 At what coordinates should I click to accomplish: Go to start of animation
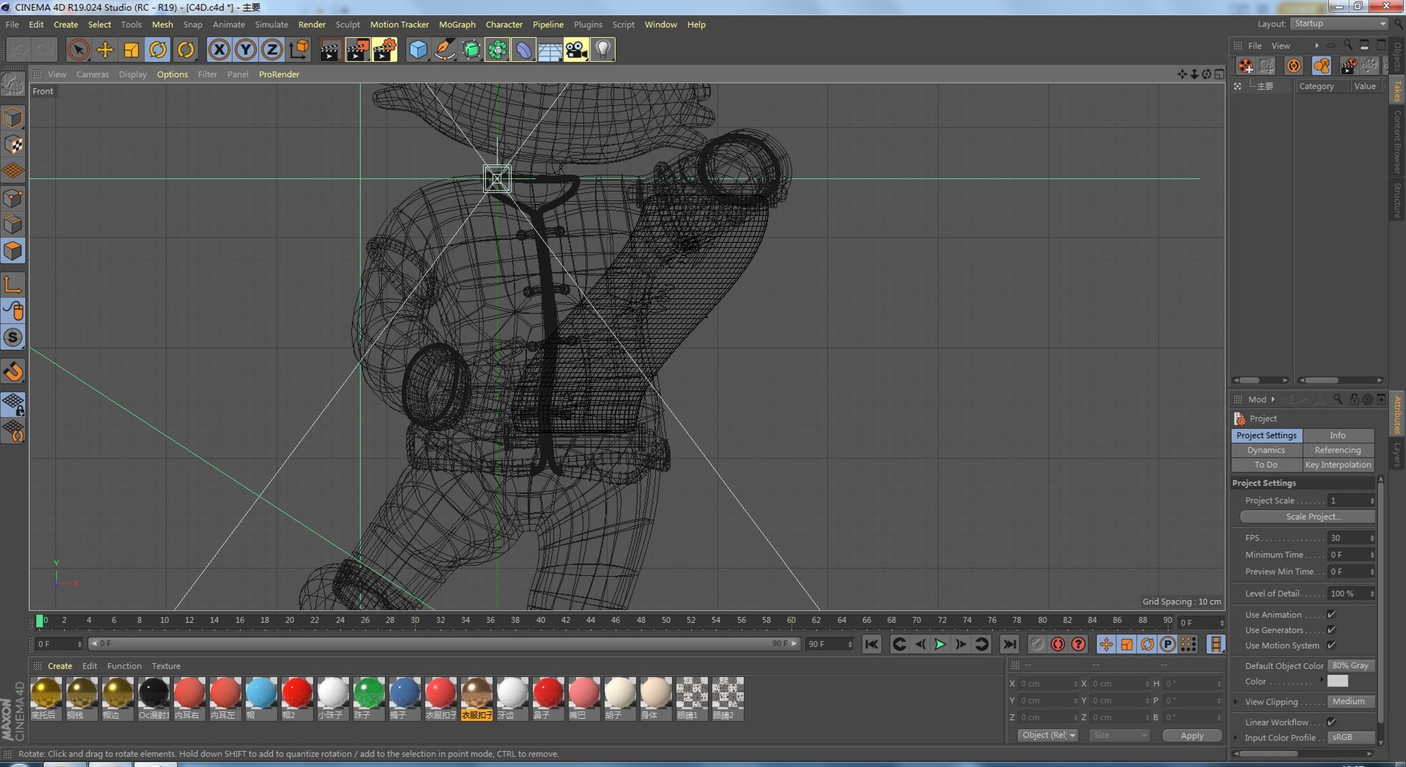click(871, 644)
